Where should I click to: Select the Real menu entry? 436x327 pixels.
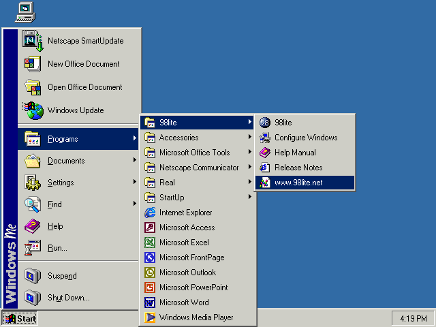coord(197,183)
